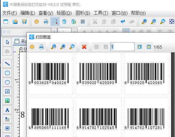Select the line drawing tool
Image resolution: width=175 pixels, height=137 pixels.
coord(7,64)
